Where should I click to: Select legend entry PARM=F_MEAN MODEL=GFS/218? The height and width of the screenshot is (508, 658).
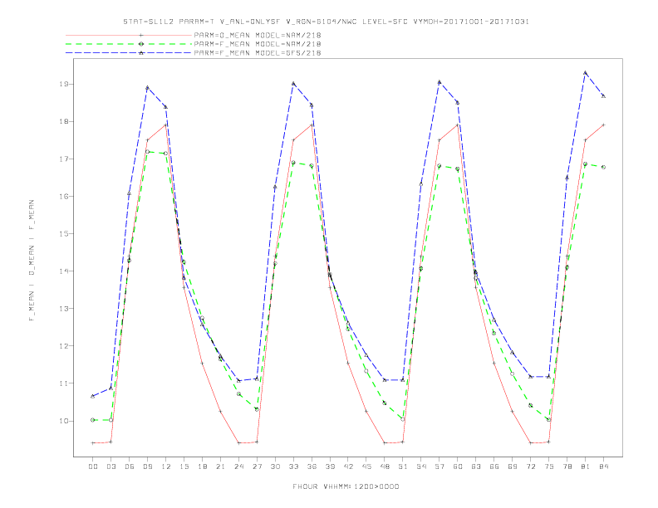258,53
